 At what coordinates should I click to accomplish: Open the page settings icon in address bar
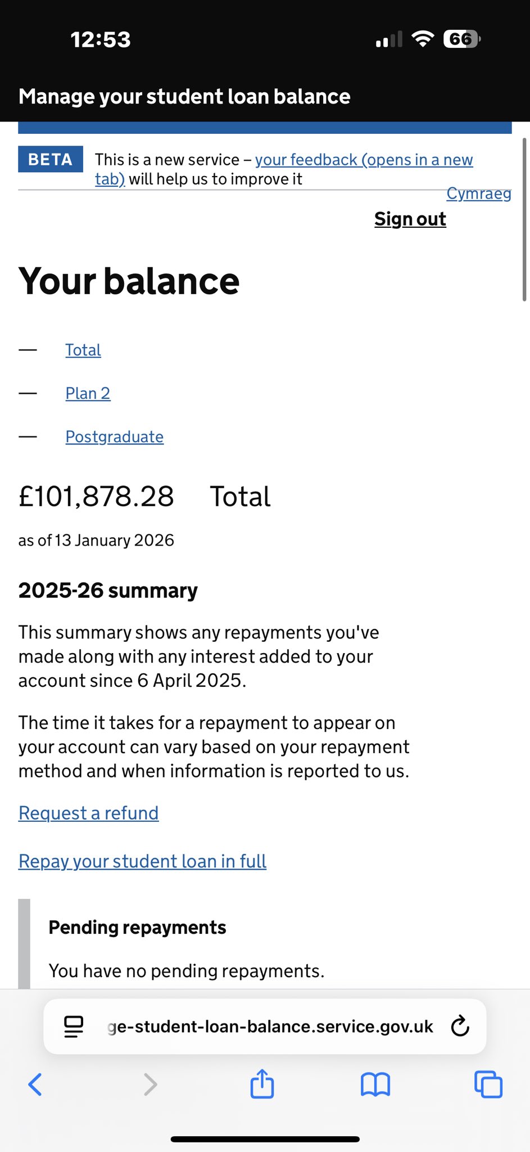pos(74,1027)
